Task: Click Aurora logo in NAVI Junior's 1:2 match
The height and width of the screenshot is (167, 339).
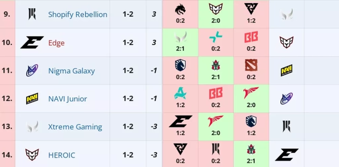Action: 180,93
